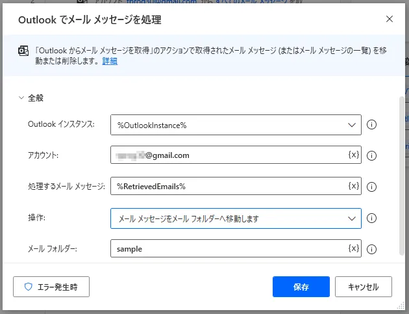Viewport: 409px width, 314px height.
Task: Click info icon beside 操作 dropdown
Action: pyautogui.click(x=371, y=218)
